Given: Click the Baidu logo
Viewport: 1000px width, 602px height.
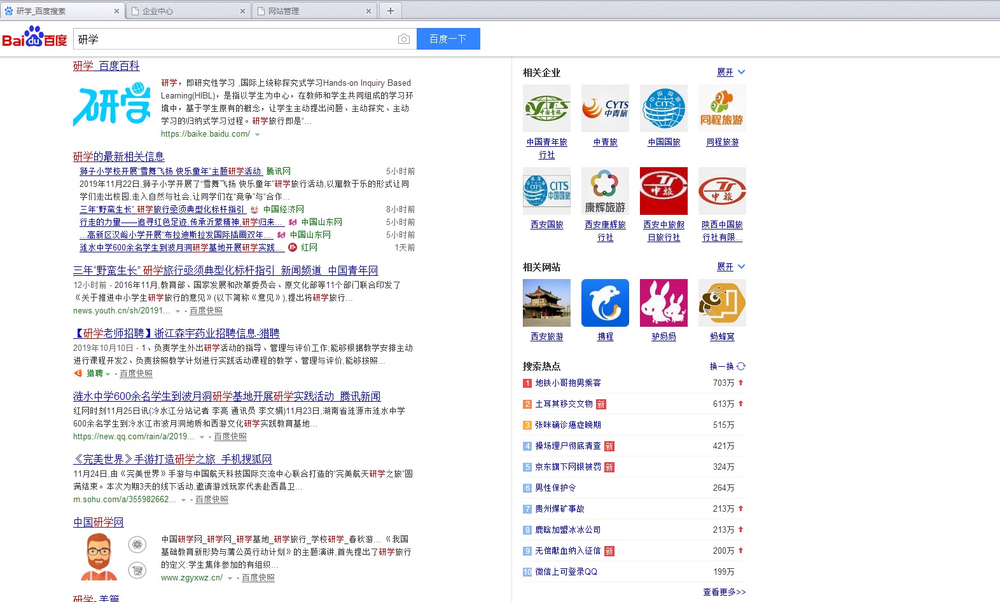Looking at the screenshot, I should [x=34, y=37].
